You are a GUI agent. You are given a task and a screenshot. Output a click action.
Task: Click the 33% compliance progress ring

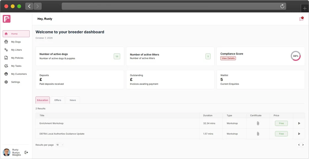(296, 56)
